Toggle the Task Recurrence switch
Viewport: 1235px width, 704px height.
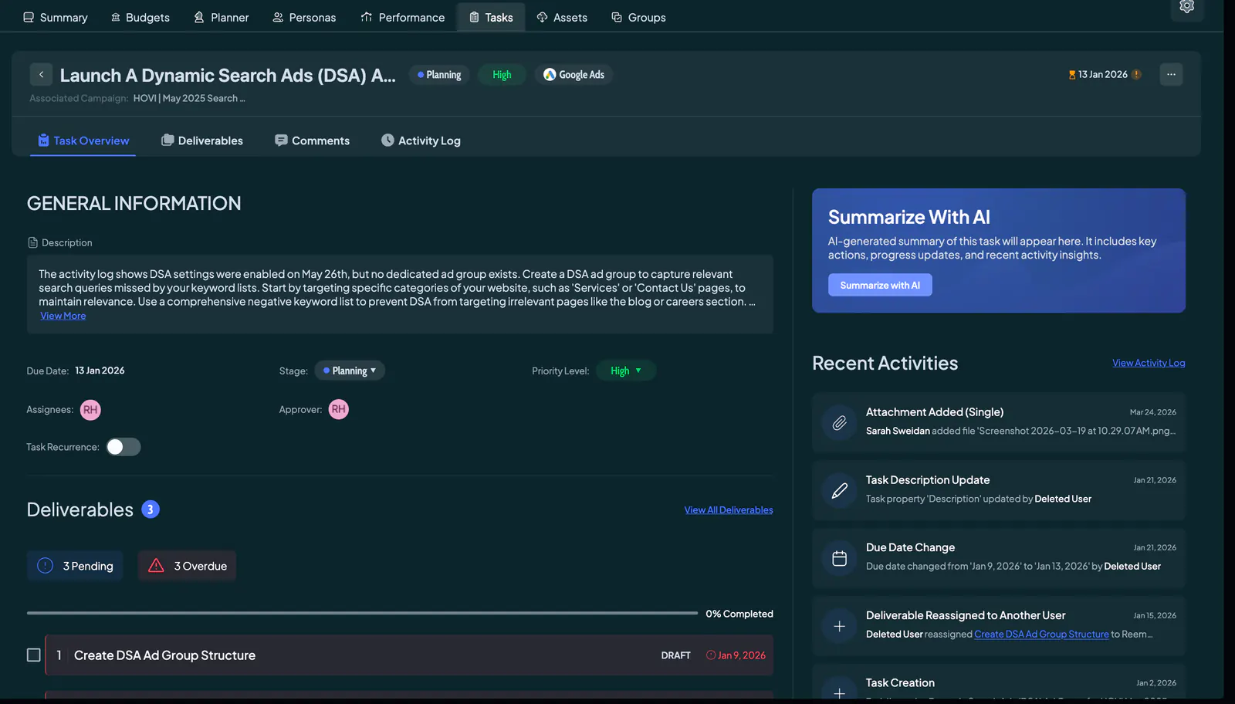coord(123,447)
